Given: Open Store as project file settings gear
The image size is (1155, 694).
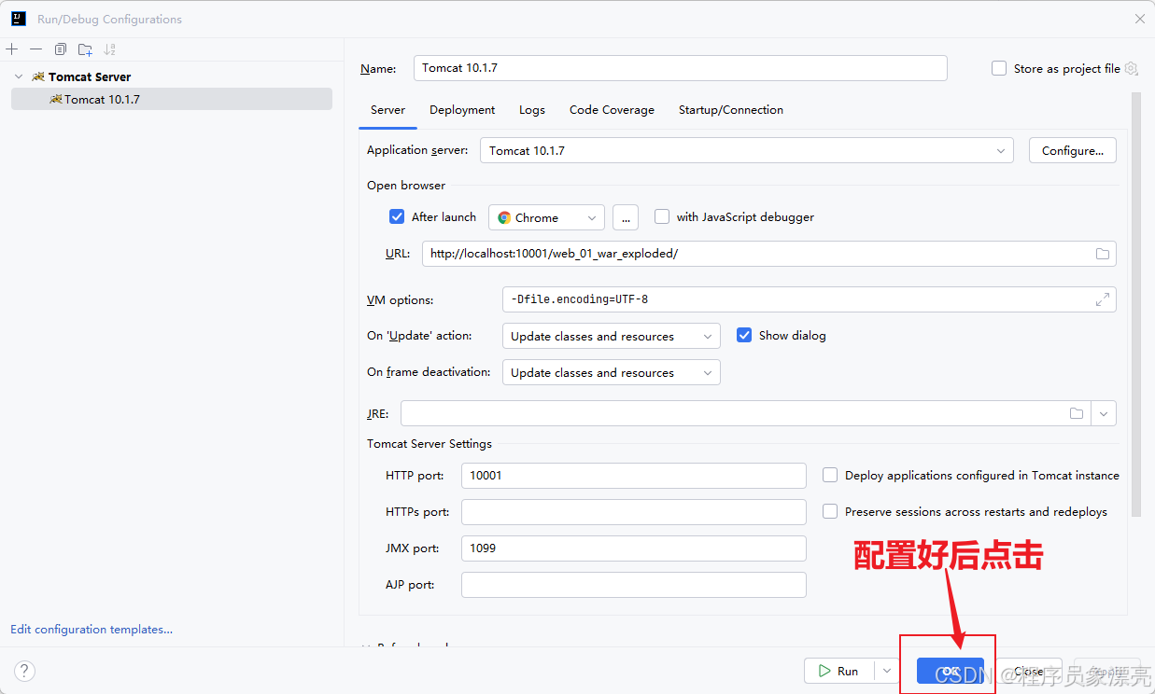Looking at the screenshot, I should click(1132, 68).
